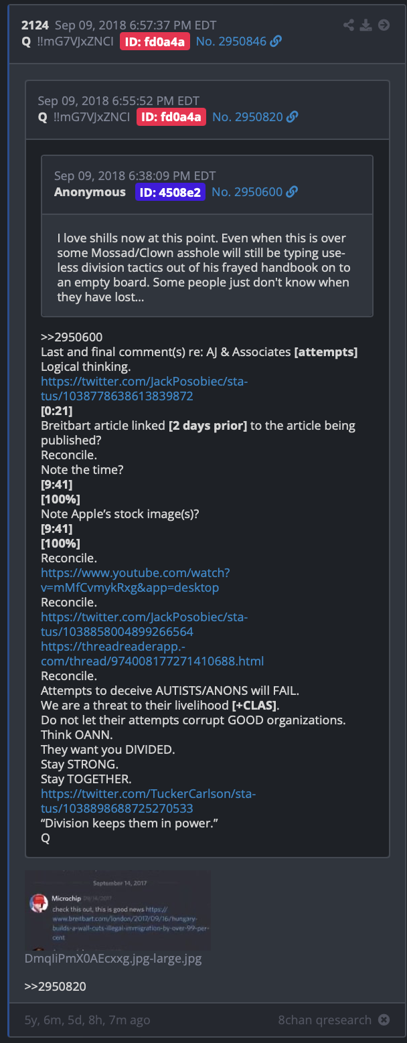
Task: Click the download icon in post header
Action: (366, 25)
